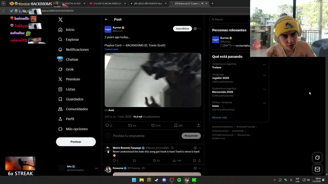The height and width of the screenshot is (184, 328).
Task: Open Jugador 2025 trend
Action: pos(220,78)
